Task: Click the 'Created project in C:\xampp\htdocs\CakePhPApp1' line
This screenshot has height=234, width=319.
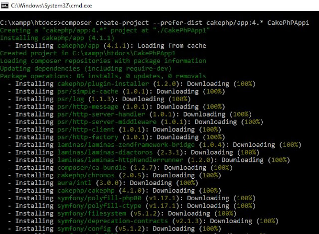Action: 88,53
